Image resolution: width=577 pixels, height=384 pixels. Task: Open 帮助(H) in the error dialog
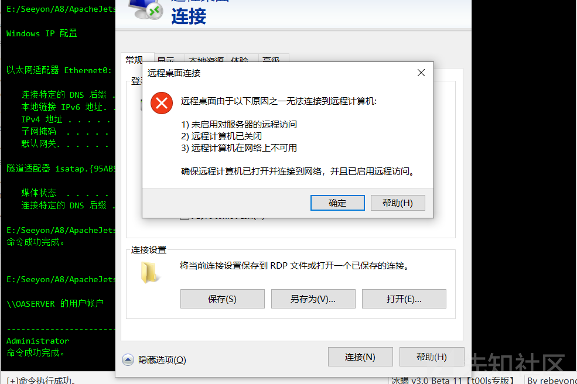click(x=398, y=203)
